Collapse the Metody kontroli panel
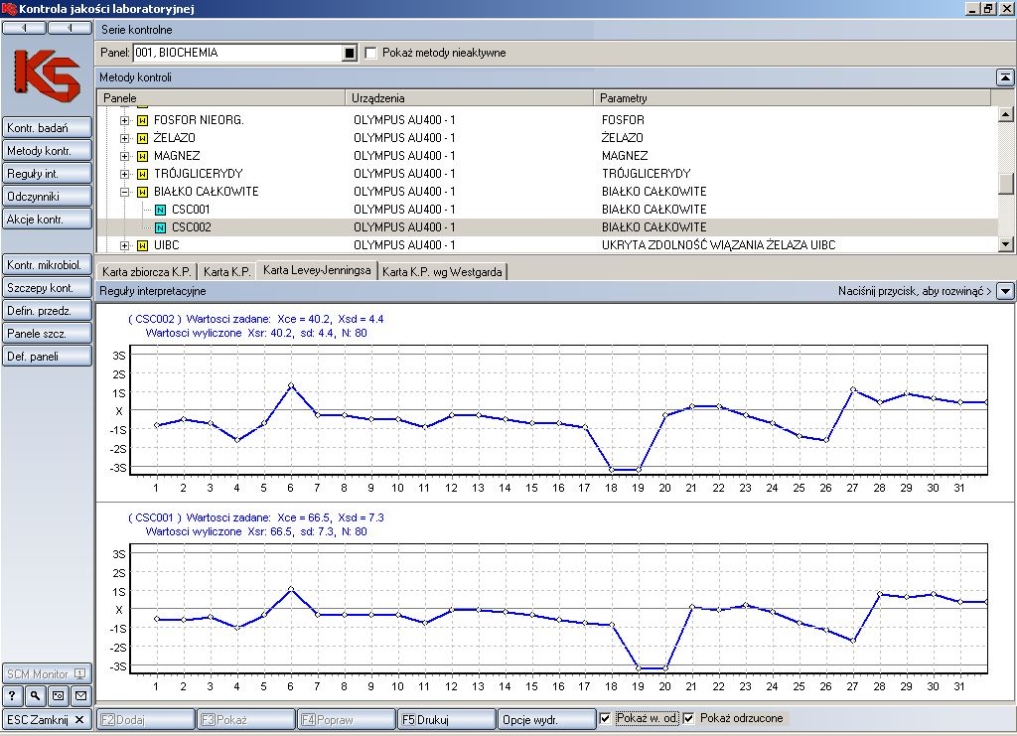Image resolution: width=1017 pixels, height=736 pixels. [x=1004, y=77]
